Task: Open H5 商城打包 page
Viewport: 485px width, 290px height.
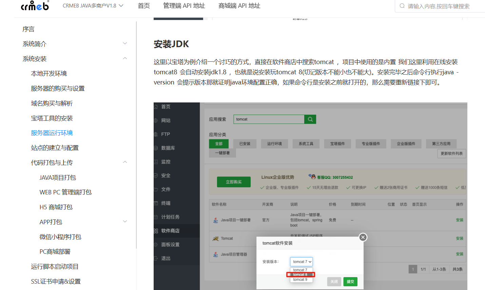Action: tap(56, 207)
